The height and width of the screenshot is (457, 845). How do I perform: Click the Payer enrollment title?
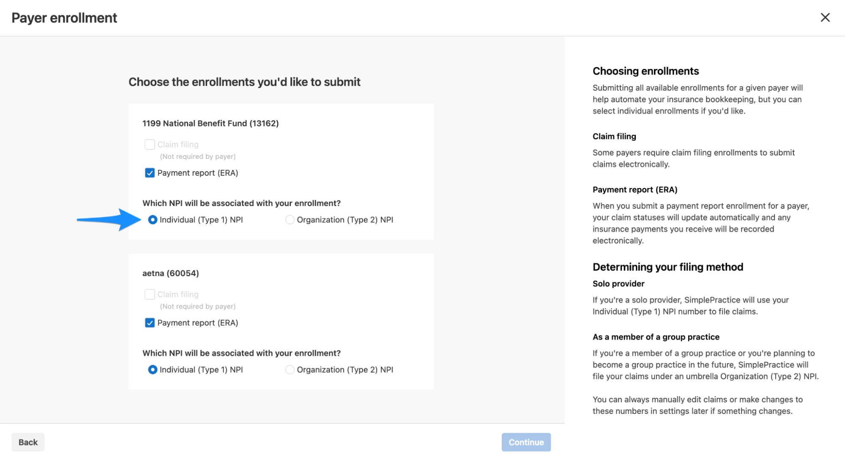coord(64,18)
